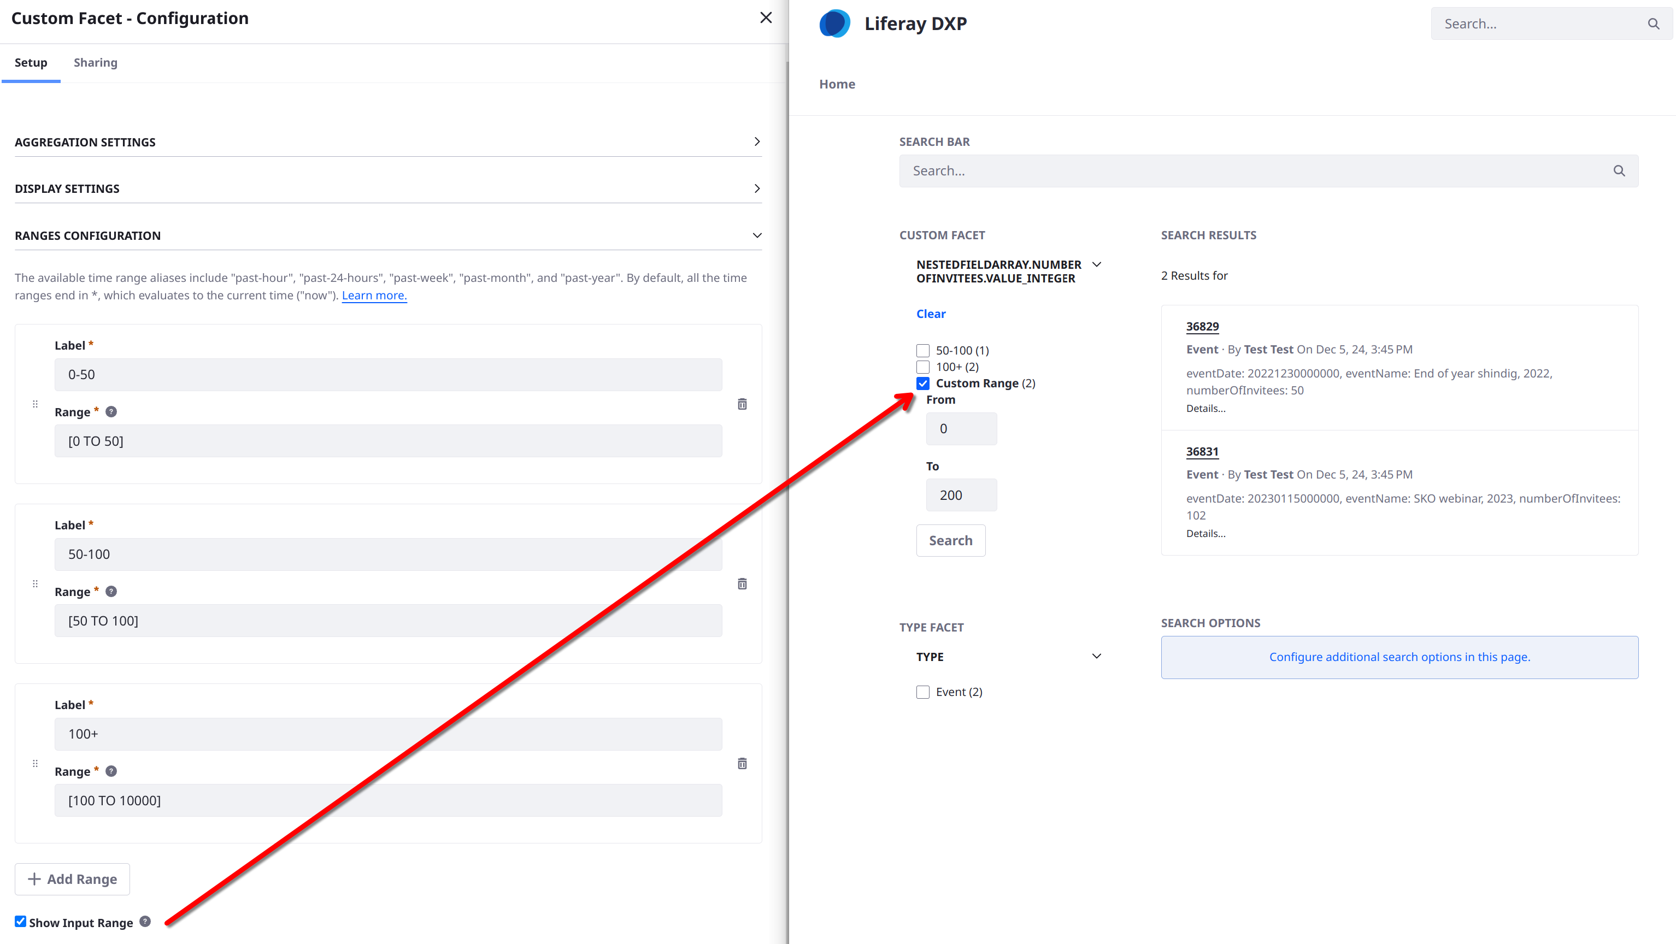The height and width of the screenshot is (944, 1676).
Task: Click the delete trash icon for 50-100 range
Action: [x=744, y=583]
